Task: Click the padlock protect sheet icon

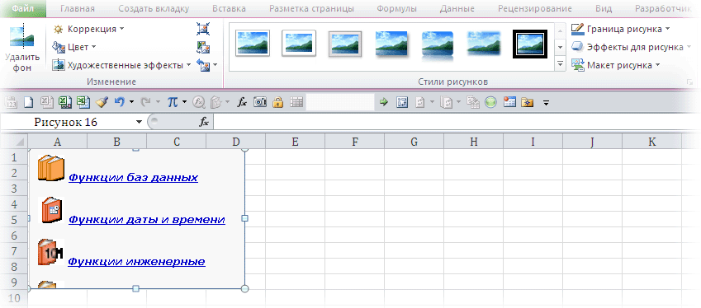Action: (x=278, y=102)
